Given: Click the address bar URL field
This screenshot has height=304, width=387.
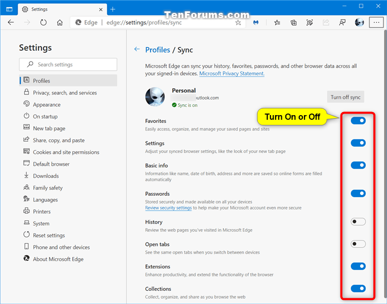Looking at the screenshot, I should point(158,23).
